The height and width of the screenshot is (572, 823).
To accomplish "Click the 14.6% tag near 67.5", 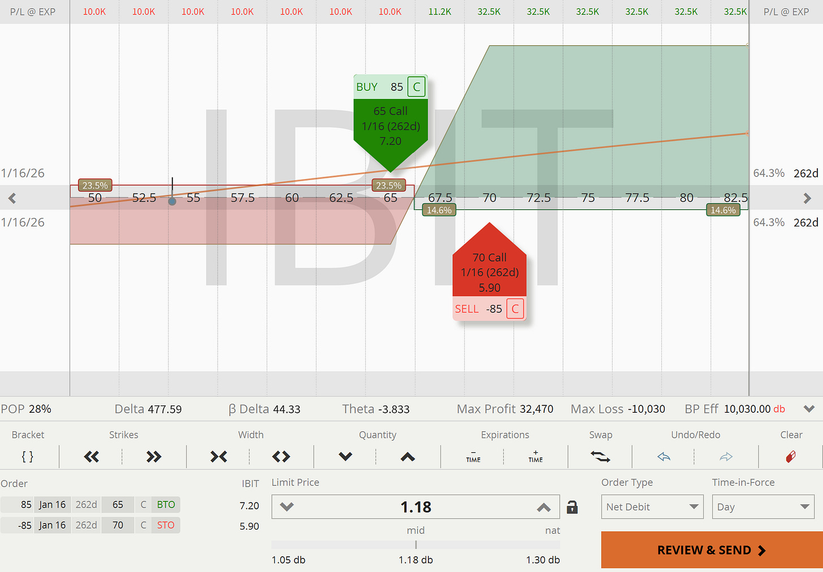I will [439, 210].
